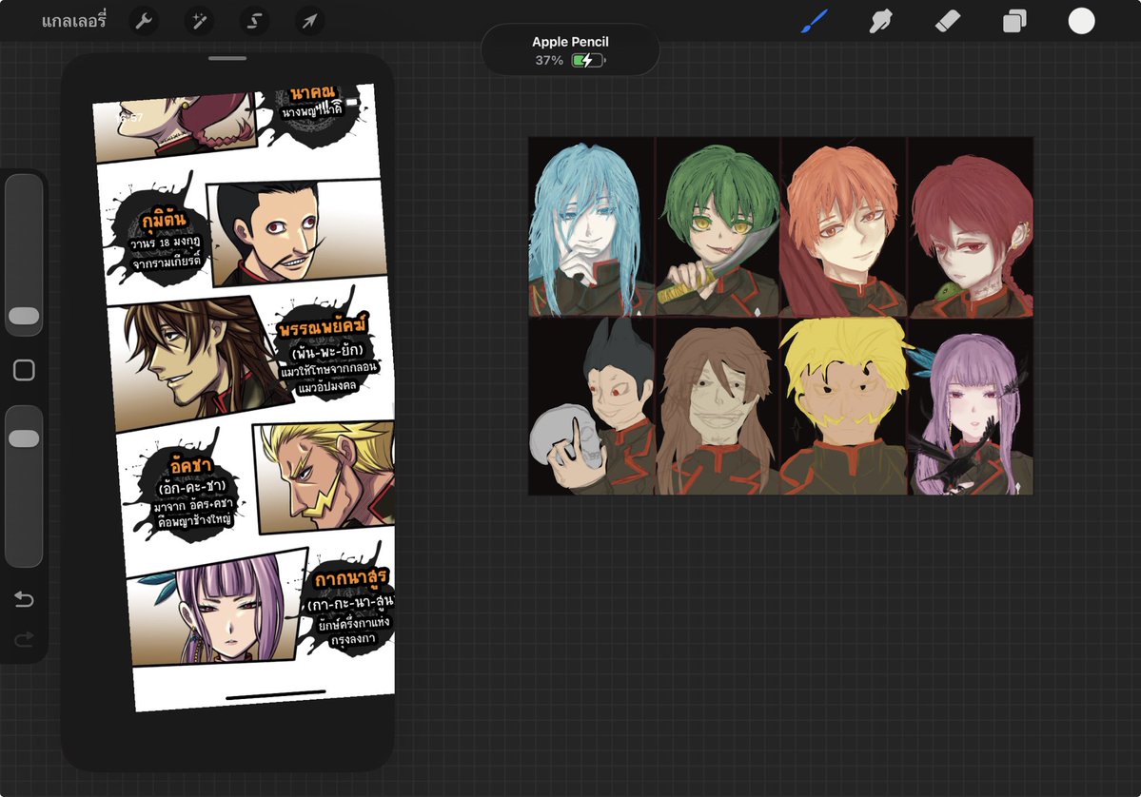Tap the blue-haired character portrait
Screen dimensions: 1141x797
[x=591, y=227]
